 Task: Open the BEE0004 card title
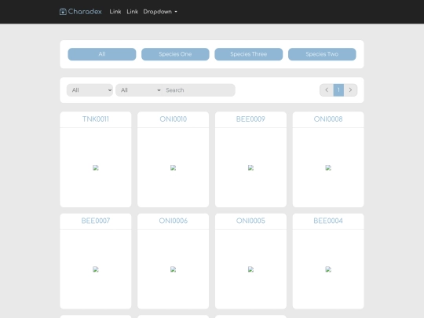click(x=328, y=221)
